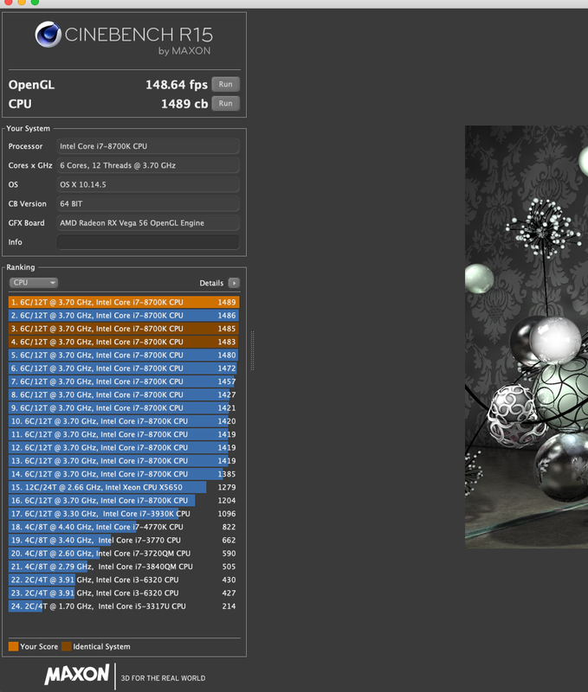
Task: Select ranking row 6 scoring 1472
Action: point(124,368)
